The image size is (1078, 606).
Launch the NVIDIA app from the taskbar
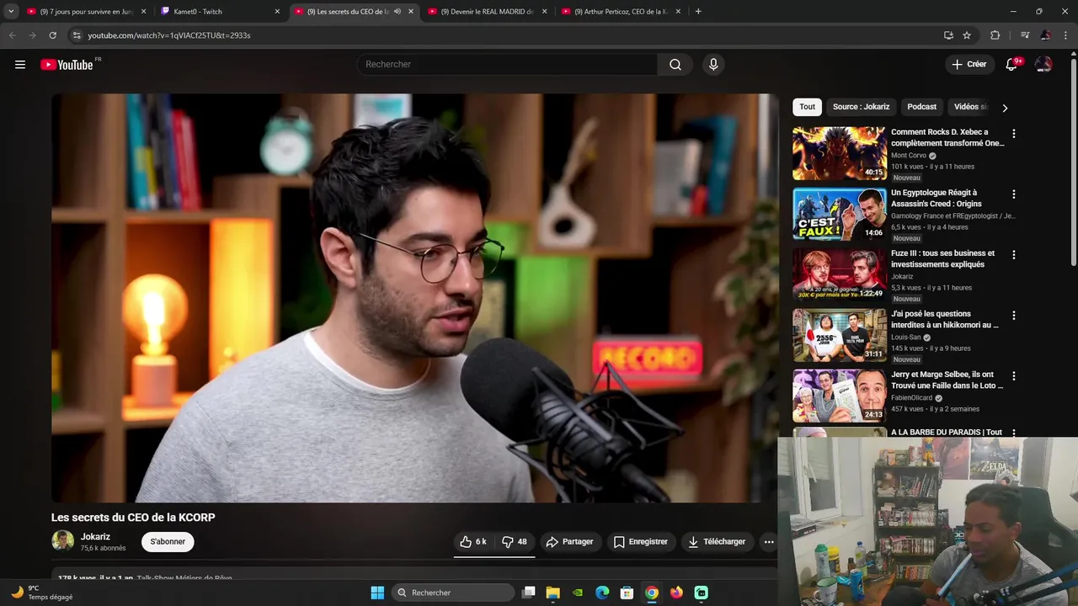(x=578, y=593)
